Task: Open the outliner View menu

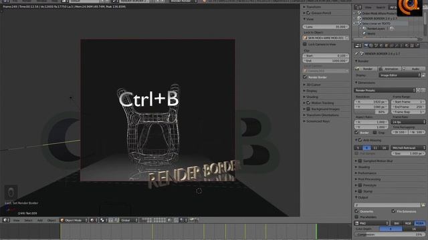Action: click(368, 7)
